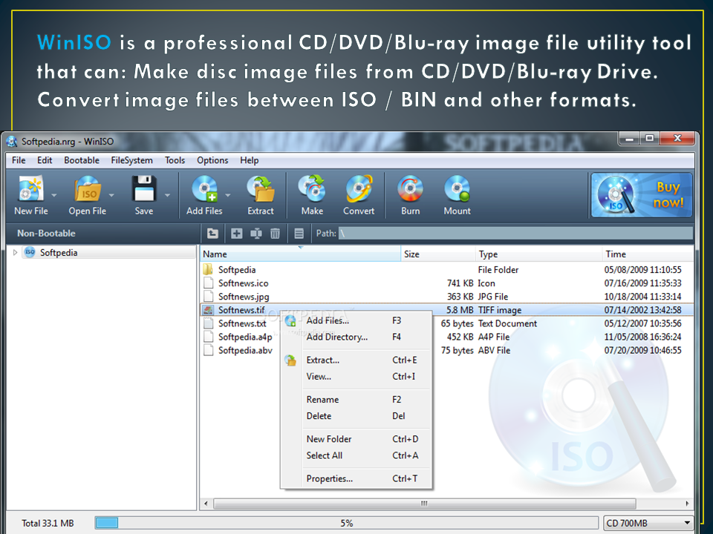Image resolution: width=713 pixels, height=534 pixels.
Task: Open the Open File dropdown arrow
Action: point(111,195)
